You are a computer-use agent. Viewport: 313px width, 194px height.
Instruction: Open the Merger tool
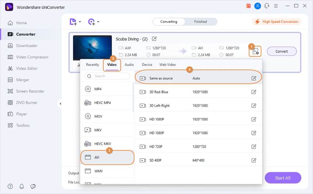tap(18, 80)
